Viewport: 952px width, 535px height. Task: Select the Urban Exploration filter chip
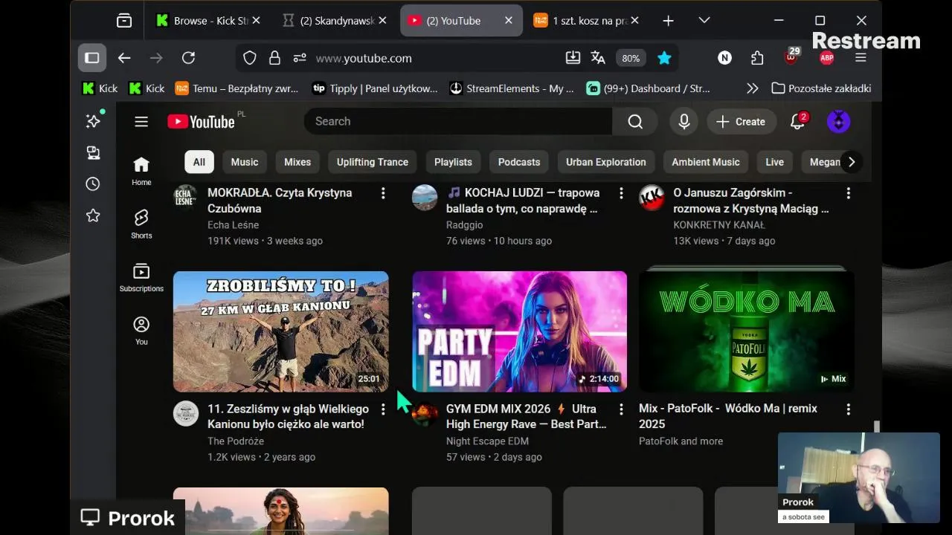coord(606,162)
